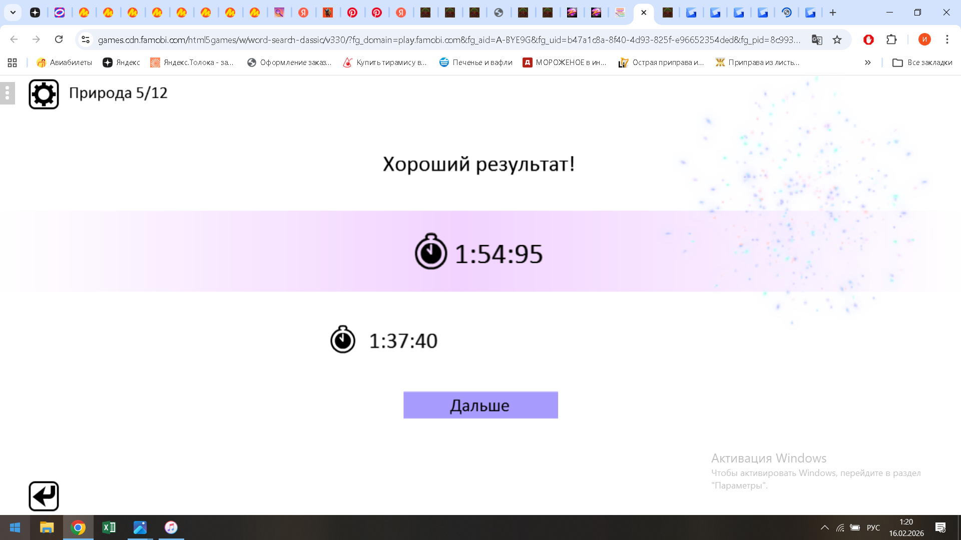
Task: Reload the current game page
Action: (x=59, y=39)
